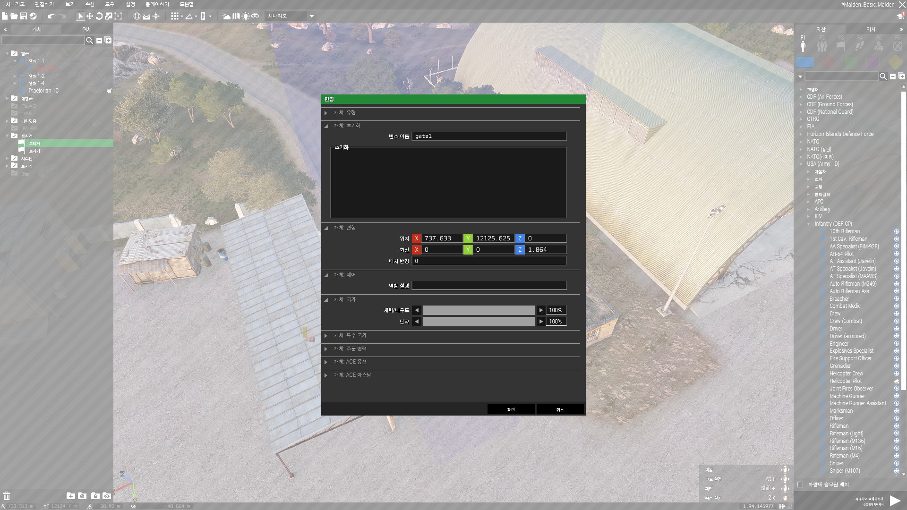Toggle the 비어있음 layer checkbox
Image resolution: width=907 pixels, height=510 pixels.
pyautogui.click(x=14, y=121)
